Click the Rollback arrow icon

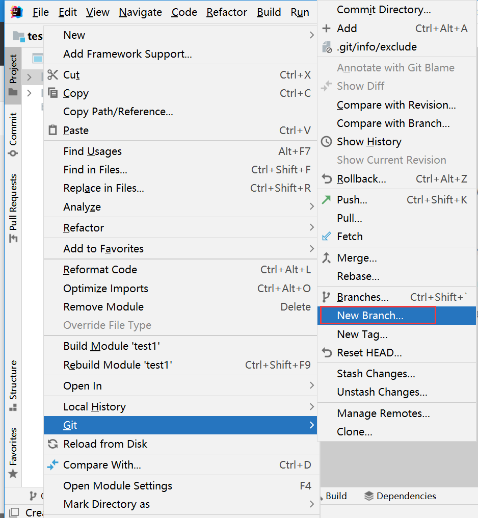point(327,179)
